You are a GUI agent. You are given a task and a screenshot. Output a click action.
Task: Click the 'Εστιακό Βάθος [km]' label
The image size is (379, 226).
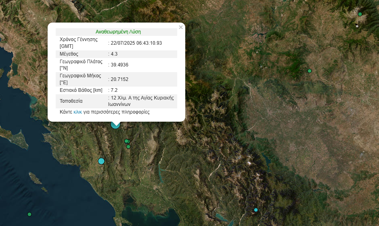point(81,90)
